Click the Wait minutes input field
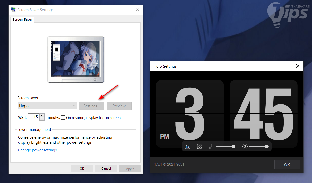312x183 pixels. click(x=33, y=117)
